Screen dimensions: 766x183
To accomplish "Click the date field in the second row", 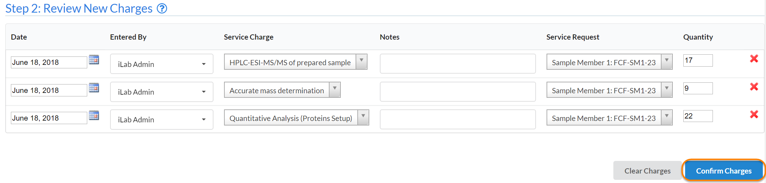I will click(x=49, y=90).
